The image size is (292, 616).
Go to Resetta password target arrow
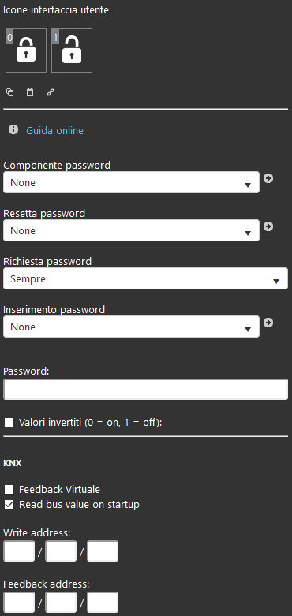[268, 226]
